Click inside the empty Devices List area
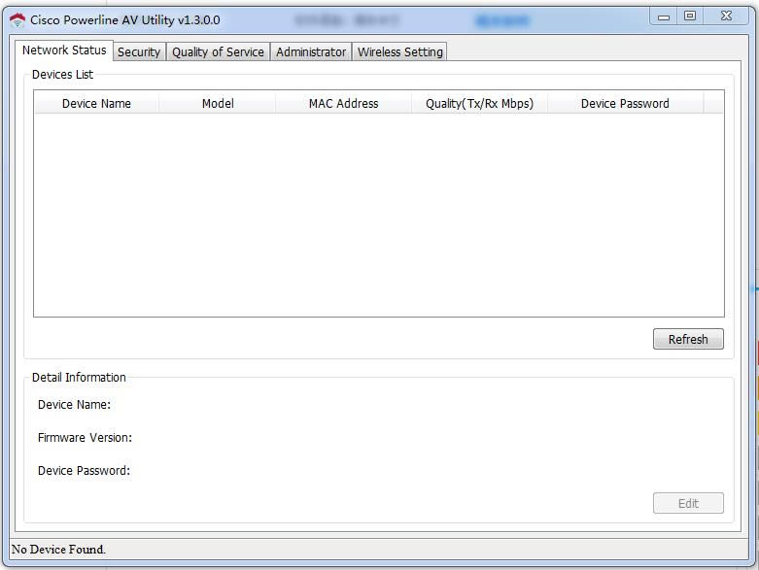 pyautogui.click(x=378, y=214)
